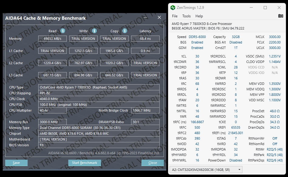The width and height of the screenshot is (288, 177).
Task: Click the CPU Multiplier value 40.4x
Action: point(52,110)
